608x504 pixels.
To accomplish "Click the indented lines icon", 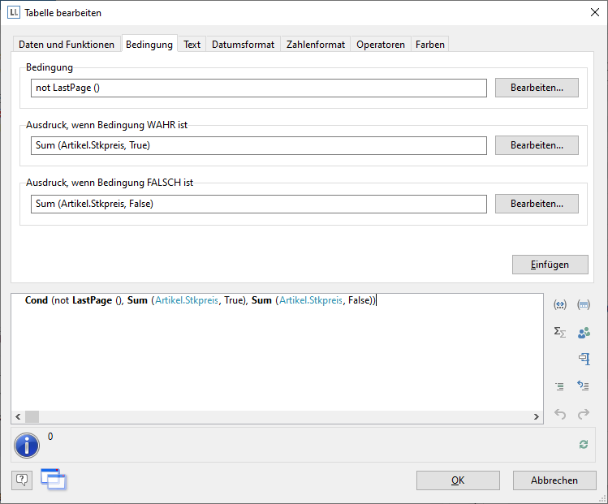I will tap(559, 386).
